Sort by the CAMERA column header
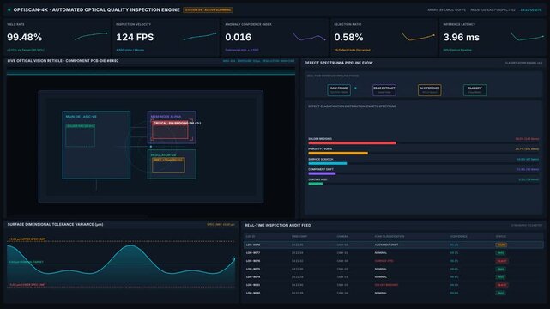 click(x=342, y=237)
